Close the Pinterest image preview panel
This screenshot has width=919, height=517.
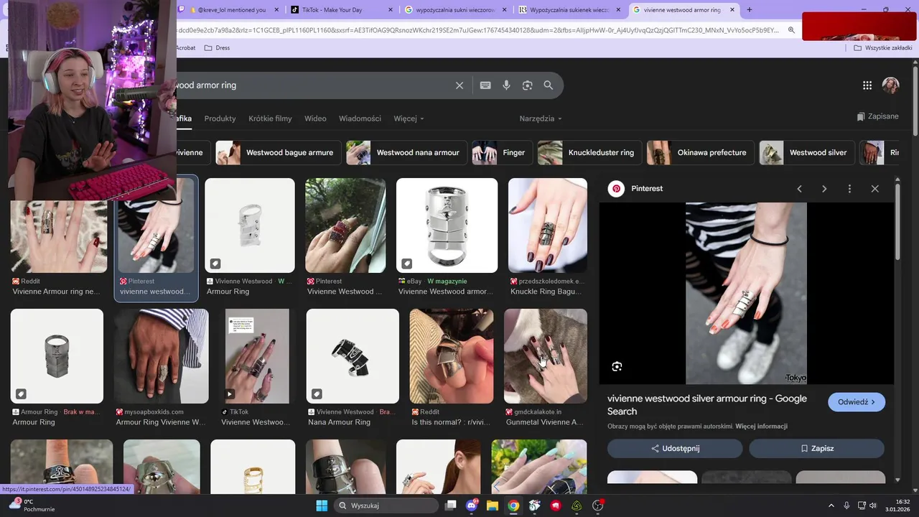pyautogui.click(x=874, y=189)
